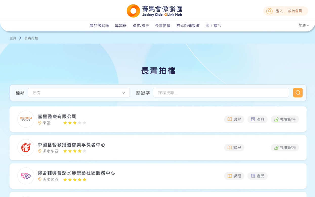315x197 pixels.
Task: Click the 播道會 red logo thumbnail
Action: [26, 147]
